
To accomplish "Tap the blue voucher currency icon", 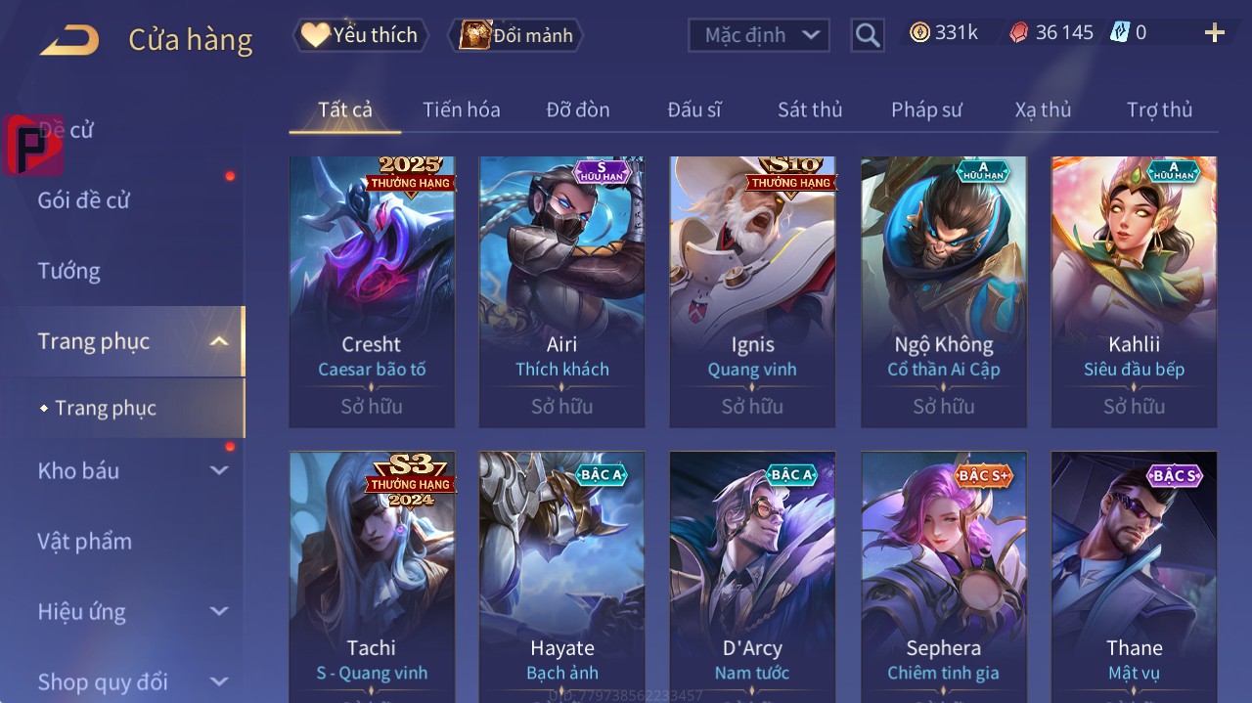I will (1119, 32).
